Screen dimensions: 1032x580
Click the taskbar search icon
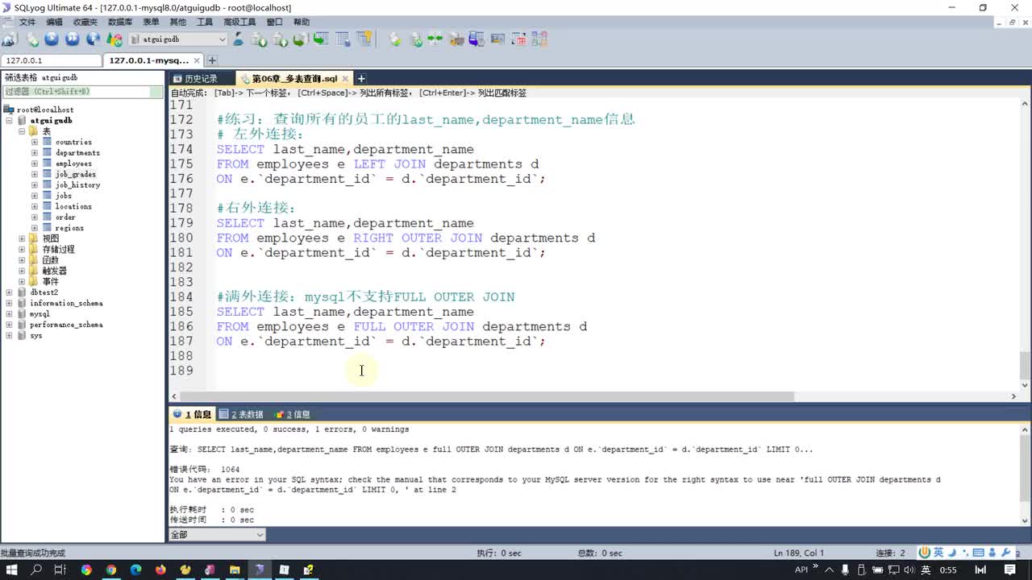[36, 570]
